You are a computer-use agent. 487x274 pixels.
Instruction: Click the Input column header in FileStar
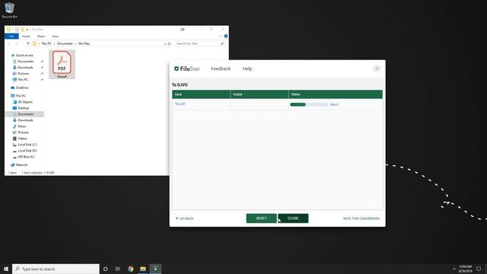coord(201,94)
